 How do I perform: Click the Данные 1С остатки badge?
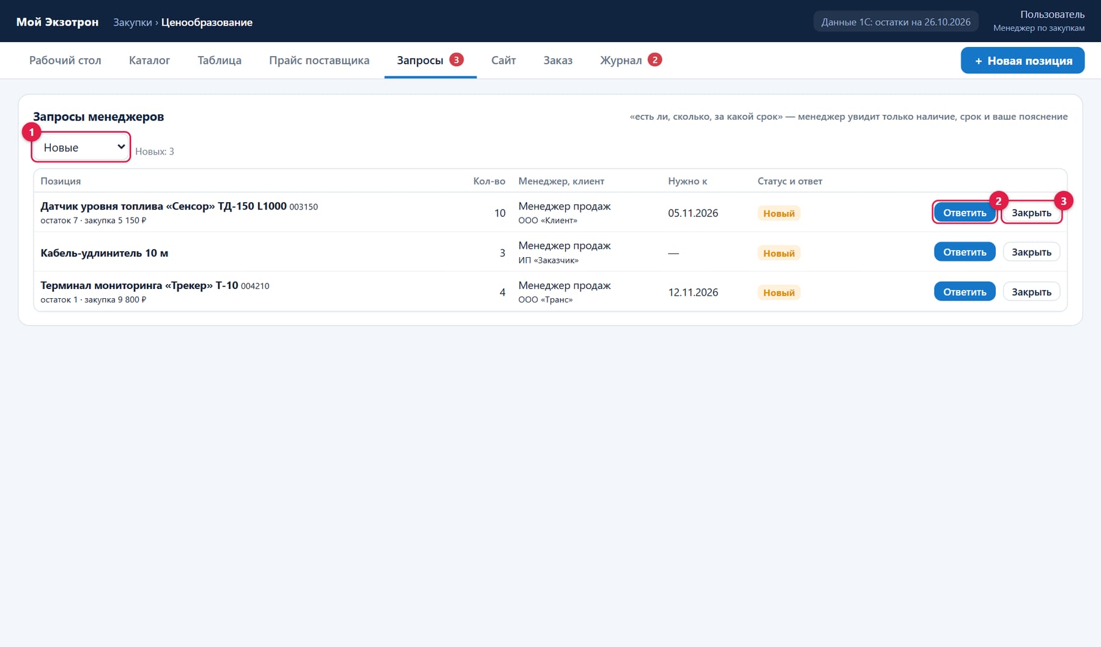pyautogui.click(x=895, y=22)
